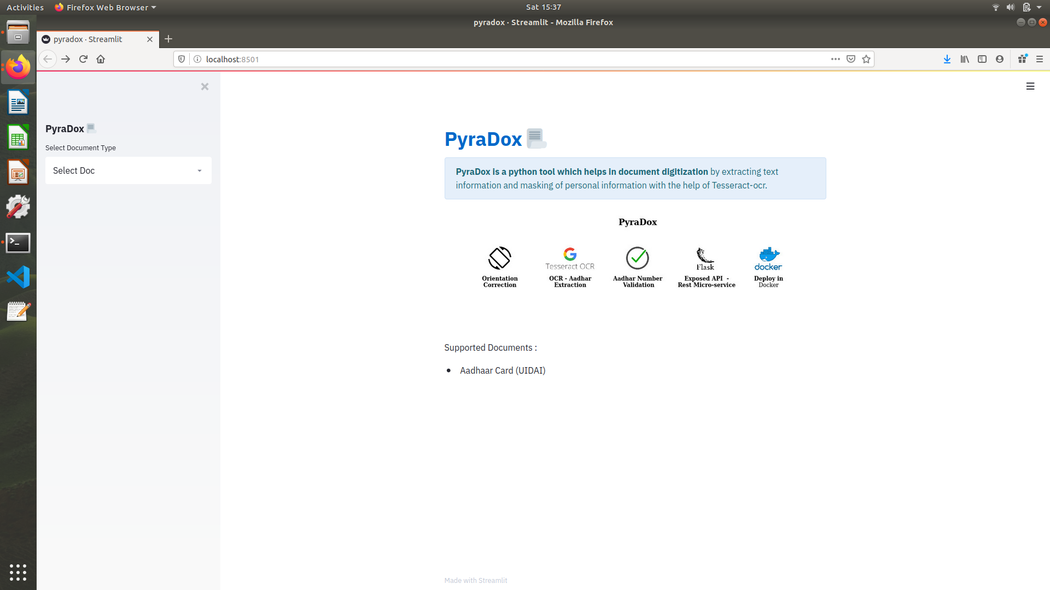This screenshot has width=1050, height=590.
Task: Open the Activities overview
Action: (25, 7)
